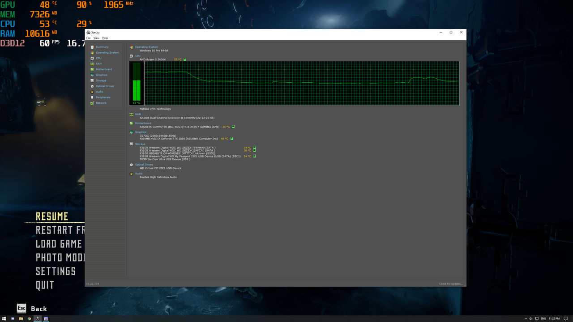
Task: Open Peripherals section from sidebar
Action: click(x=103, y=97)
